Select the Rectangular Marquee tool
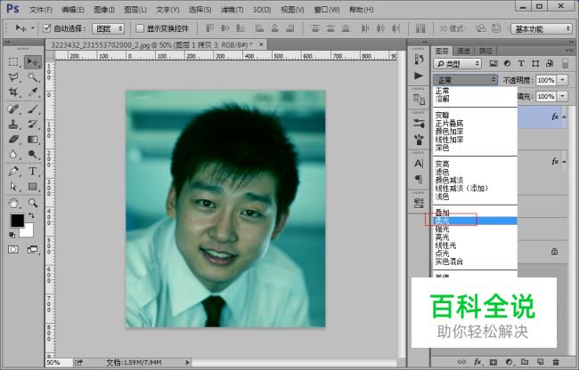 coord(13,62)
